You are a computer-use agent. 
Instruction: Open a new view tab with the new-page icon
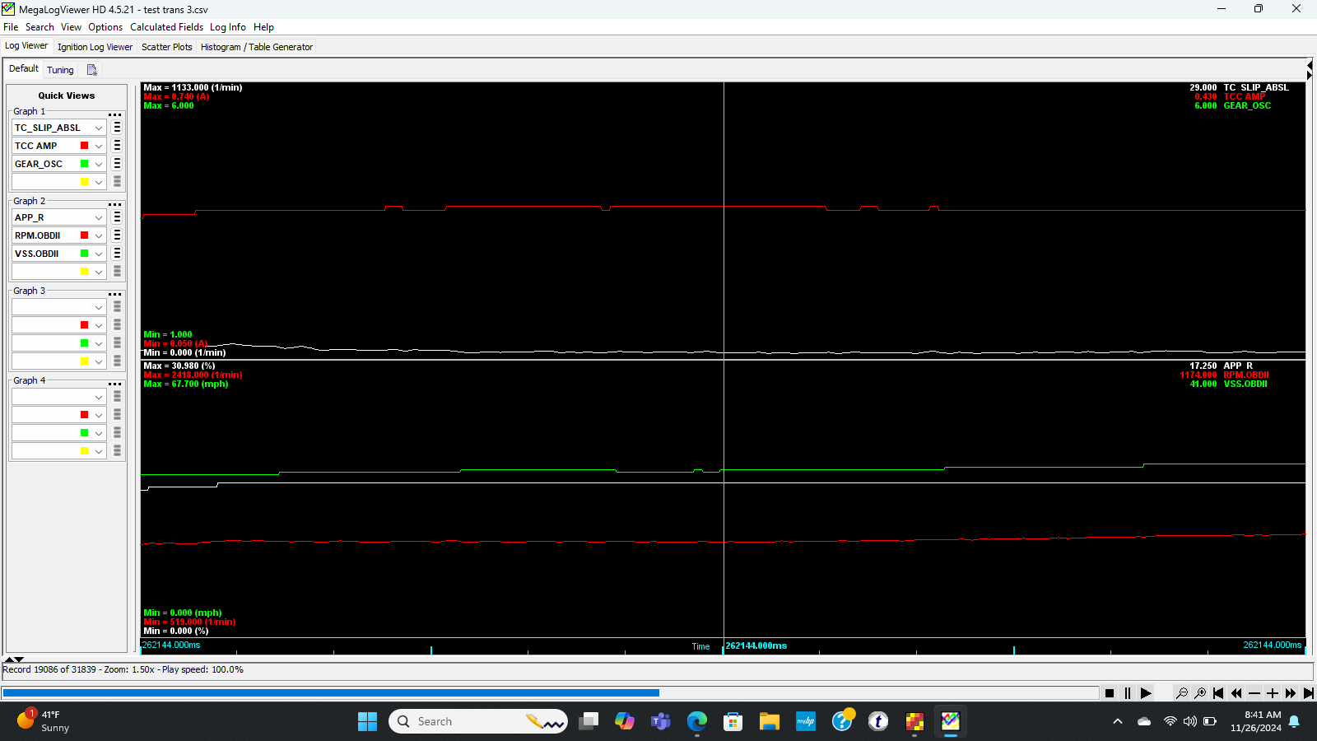click(x=91, y=69)
